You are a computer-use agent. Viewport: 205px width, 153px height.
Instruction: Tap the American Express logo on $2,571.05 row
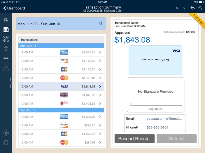coord(64,52)
